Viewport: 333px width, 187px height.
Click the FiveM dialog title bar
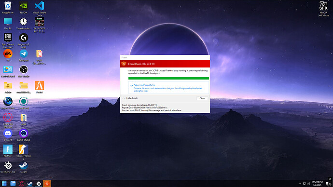165,57
